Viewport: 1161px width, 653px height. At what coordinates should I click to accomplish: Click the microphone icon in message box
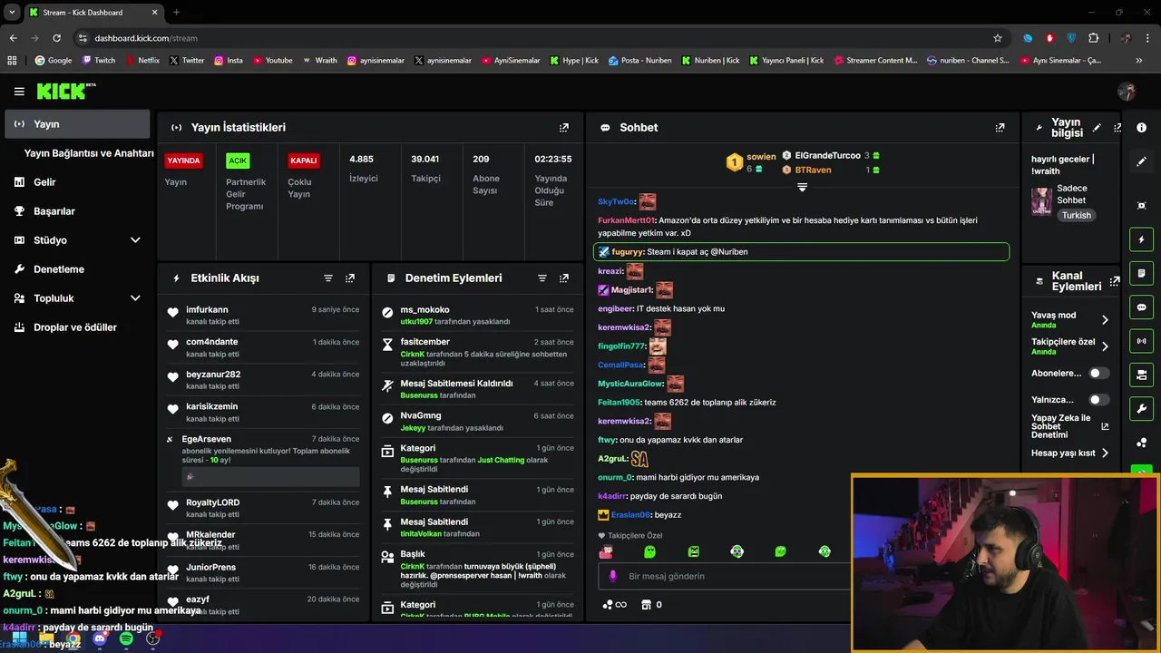(613, 576)
